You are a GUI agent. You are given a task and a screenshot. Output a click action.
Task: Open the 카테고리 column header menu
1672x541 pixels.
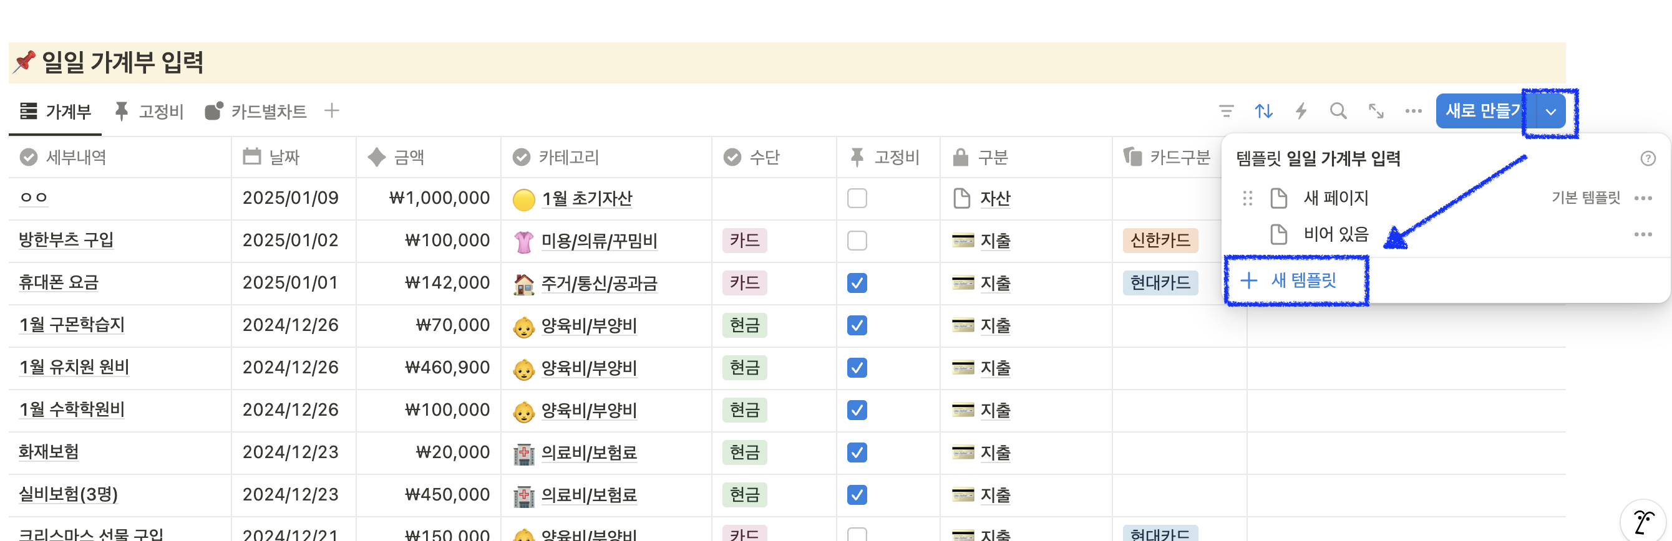606,157
